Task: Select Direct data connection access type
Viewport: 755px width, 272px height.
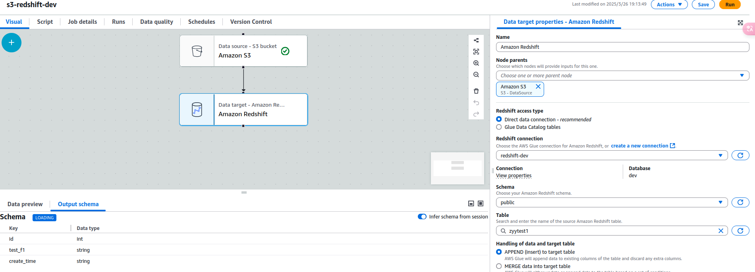Action: 499,119
